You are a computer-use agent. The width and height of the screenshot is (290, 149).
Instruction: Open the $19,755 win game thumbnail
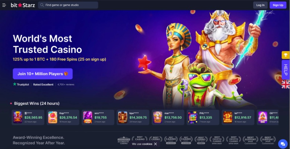coord(88,117)
